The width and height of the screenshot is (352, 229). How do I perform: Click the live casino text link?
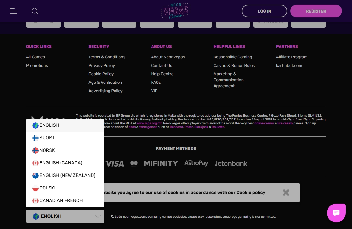tap(285, 123)
